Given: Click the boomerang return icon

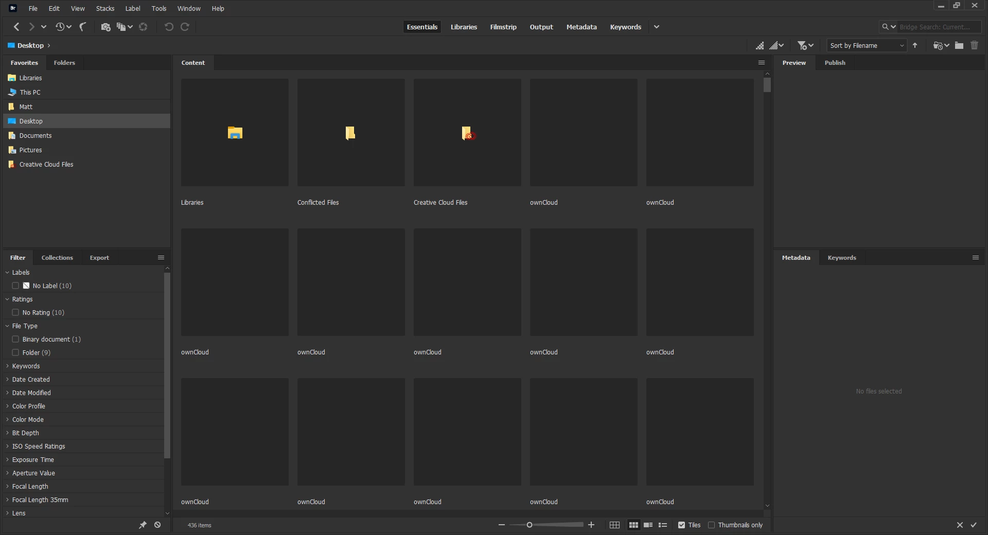Looking at the screenshot, I should point(82,27).
